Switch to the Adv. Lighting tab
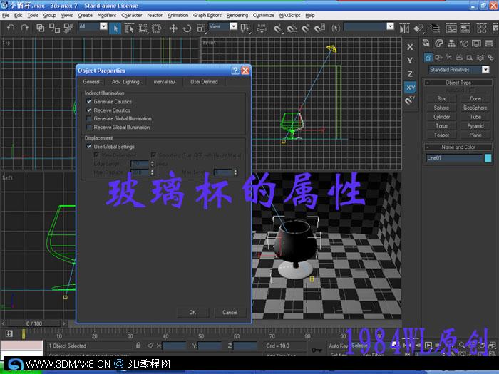This screenshot has height=374, width=499. [x=125, y=82]
